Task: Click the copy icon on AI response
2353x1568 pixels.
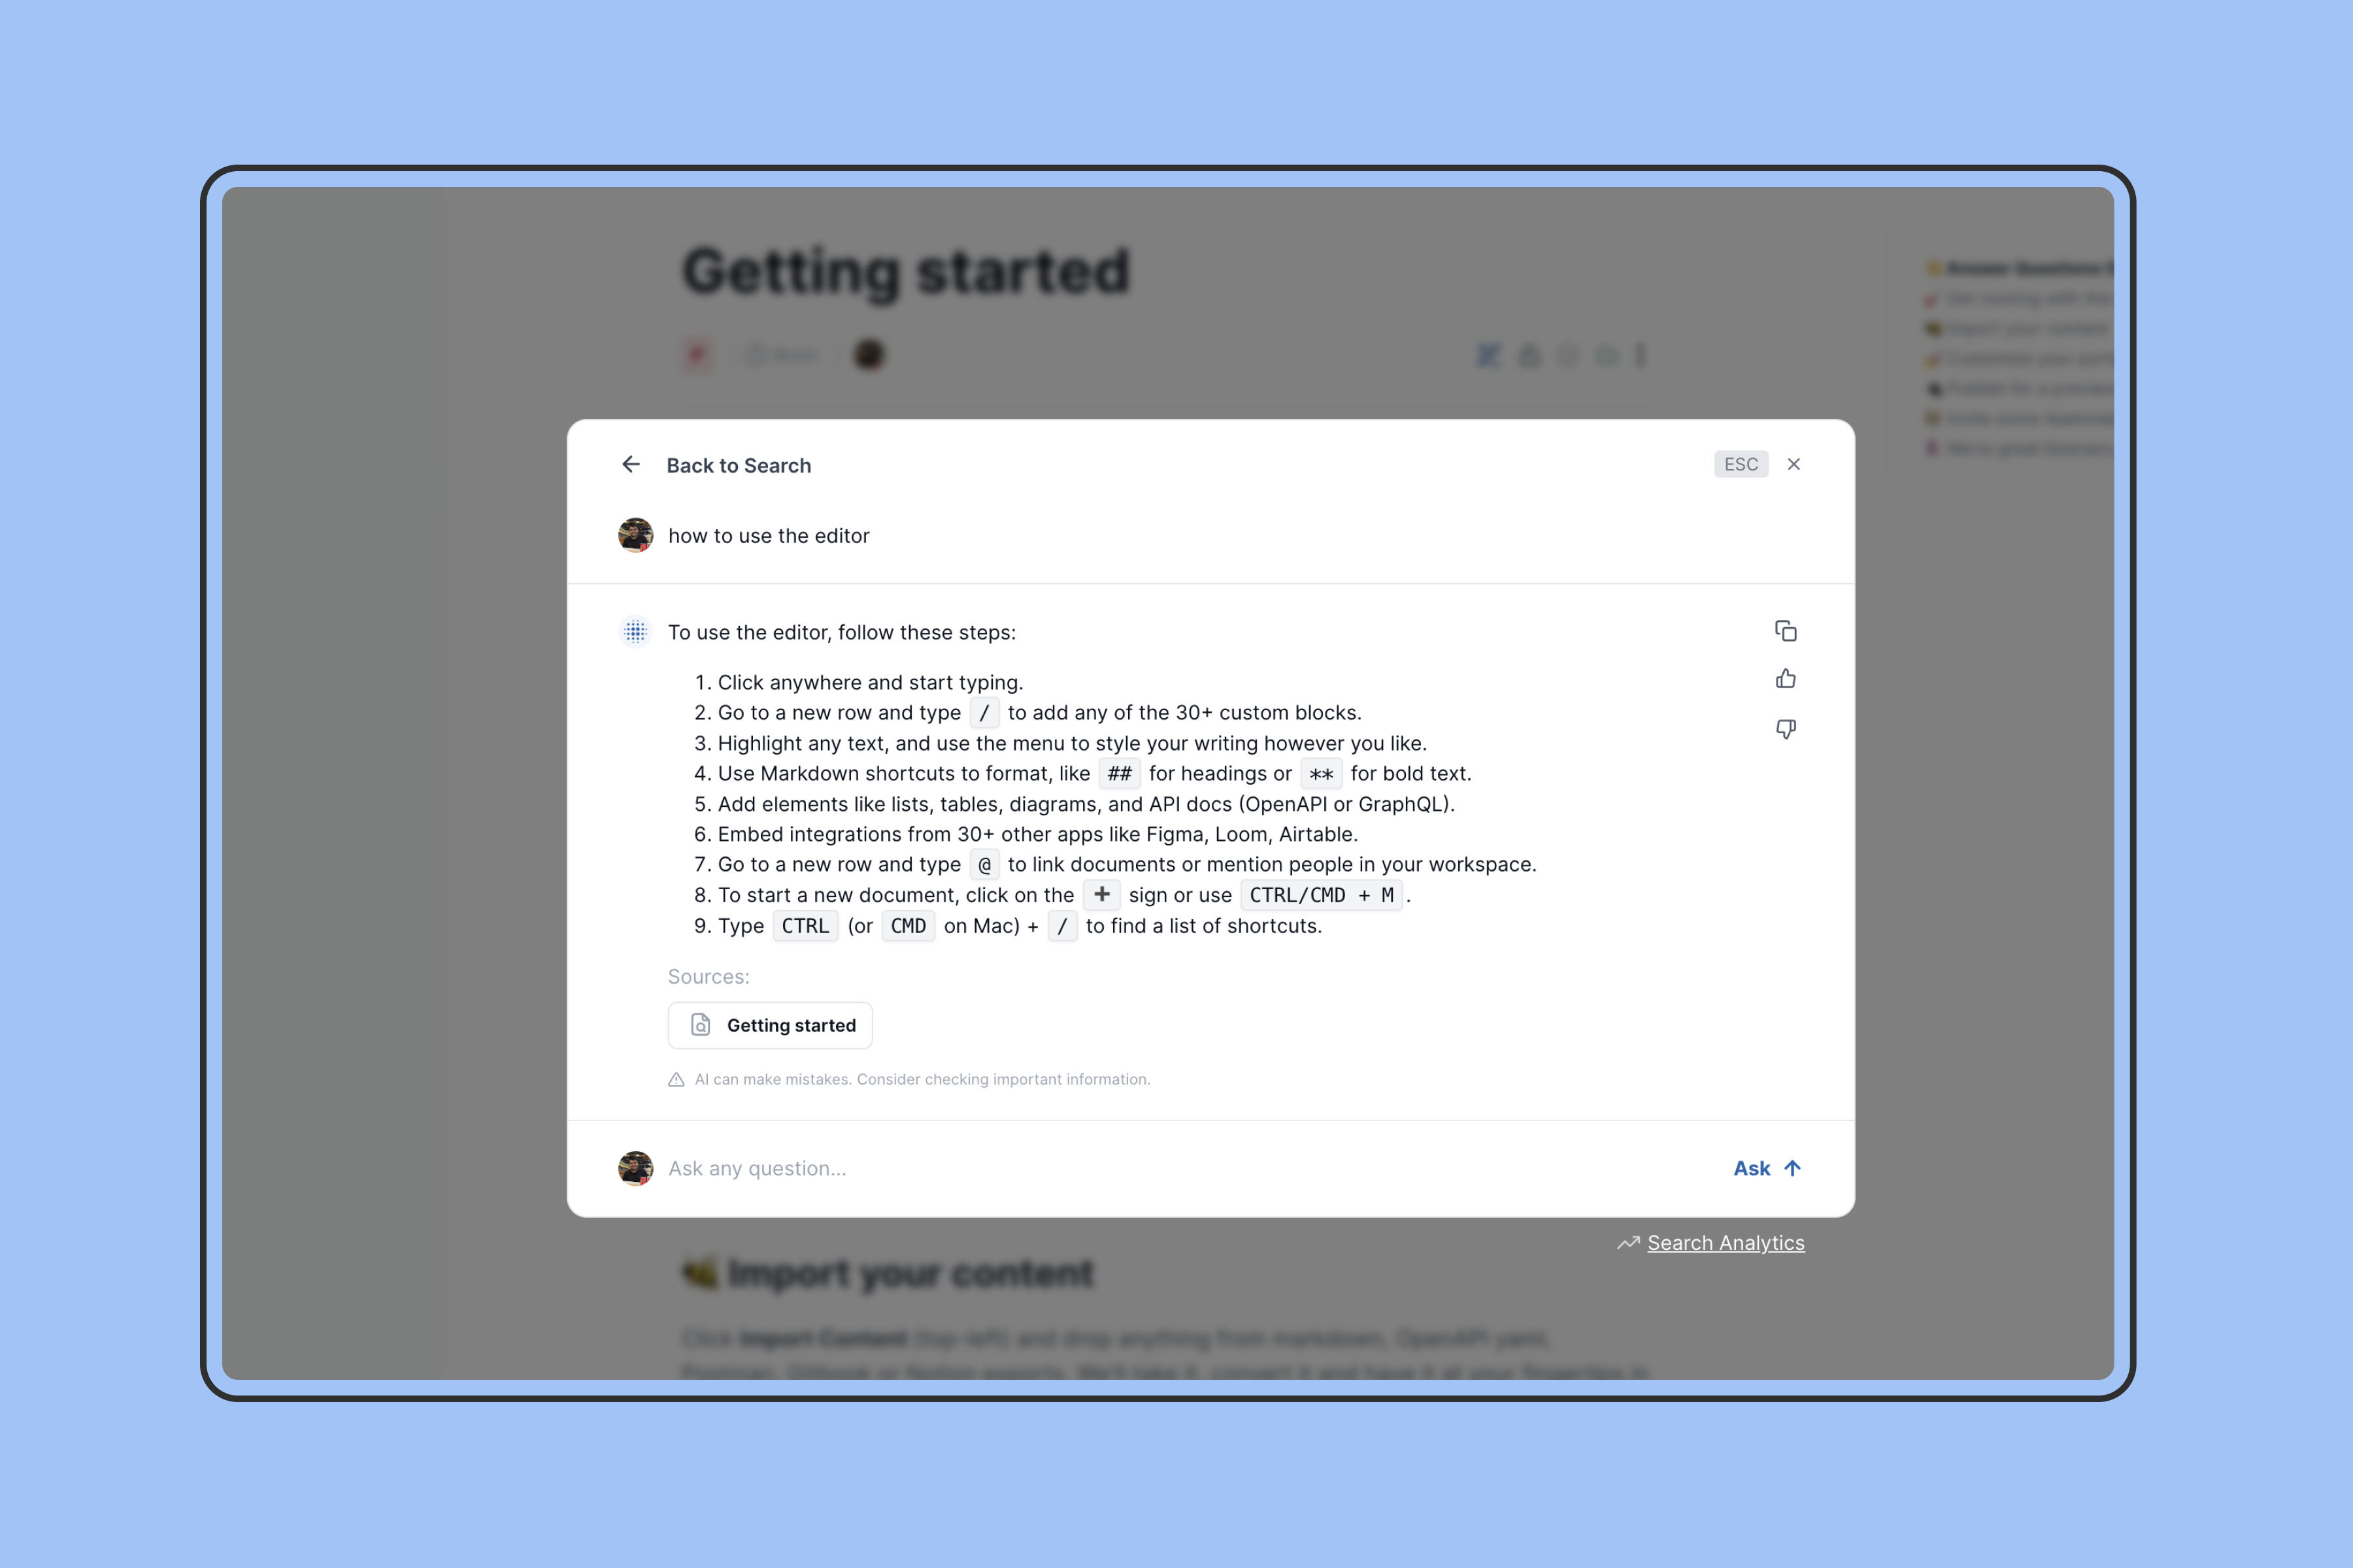Action: [x=1784, y=632]
